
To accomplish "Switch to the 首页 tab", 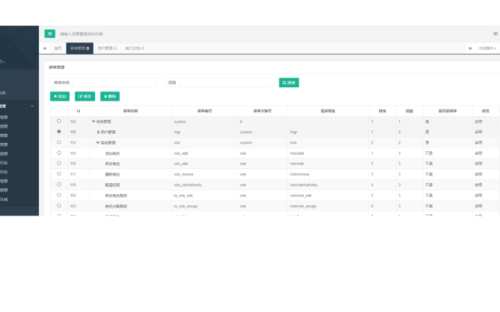I will 58,49.
